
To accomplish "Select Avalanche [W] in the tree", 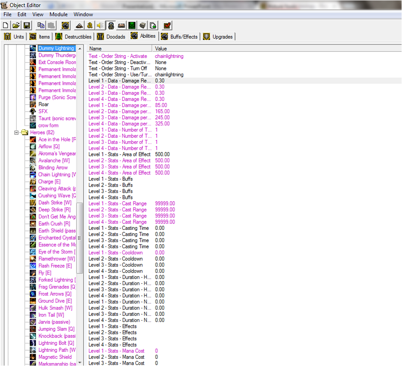I will (x=54, y=161).
